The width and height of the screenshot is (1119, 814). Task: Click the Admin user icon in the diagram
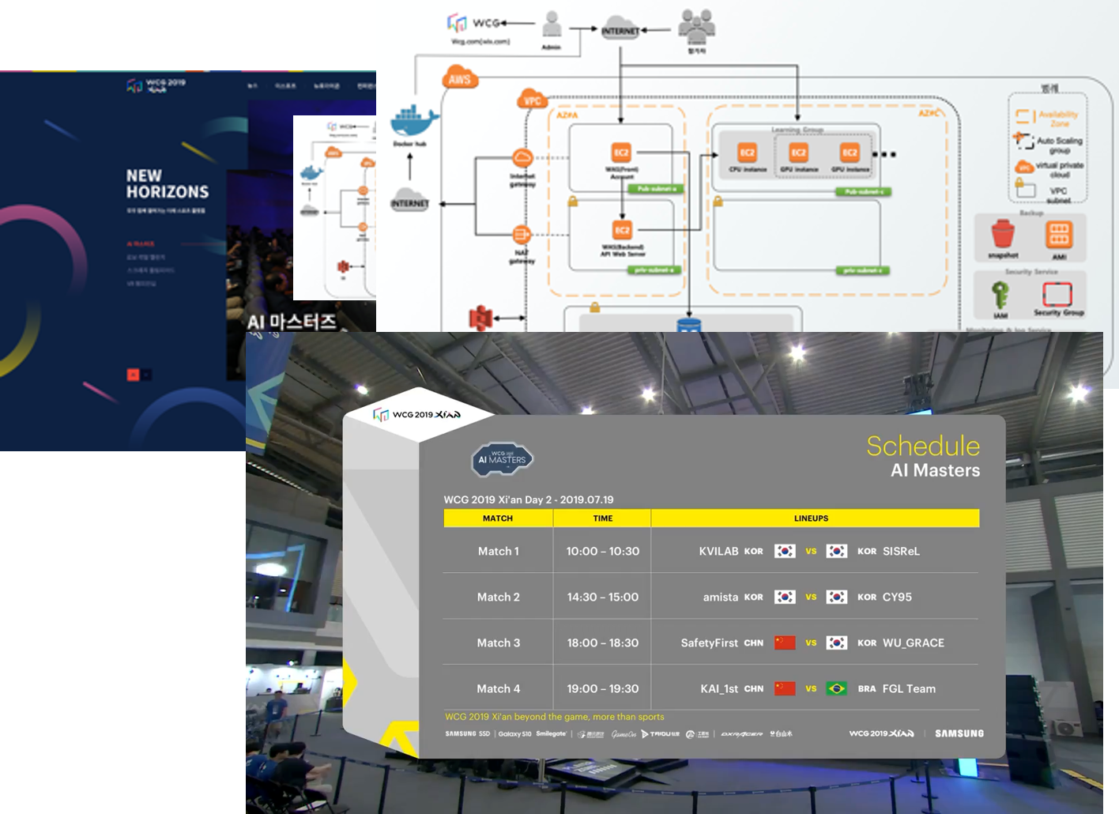552,25
